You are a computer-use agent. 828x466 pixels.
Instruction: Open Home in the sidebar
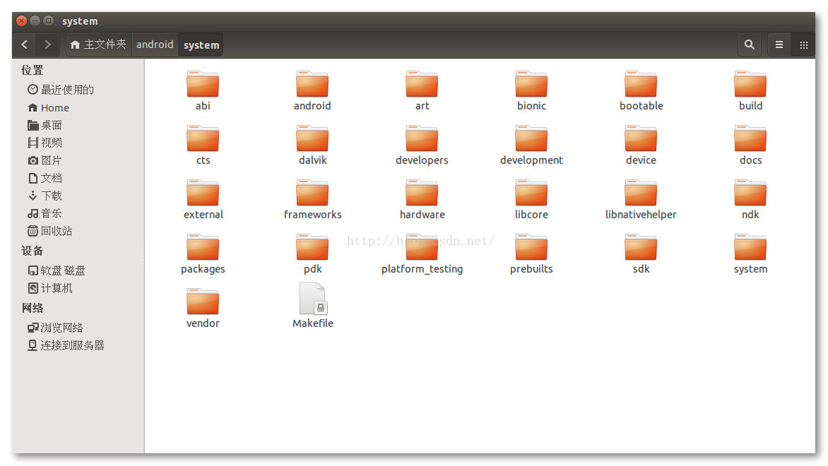coord(49,107)
